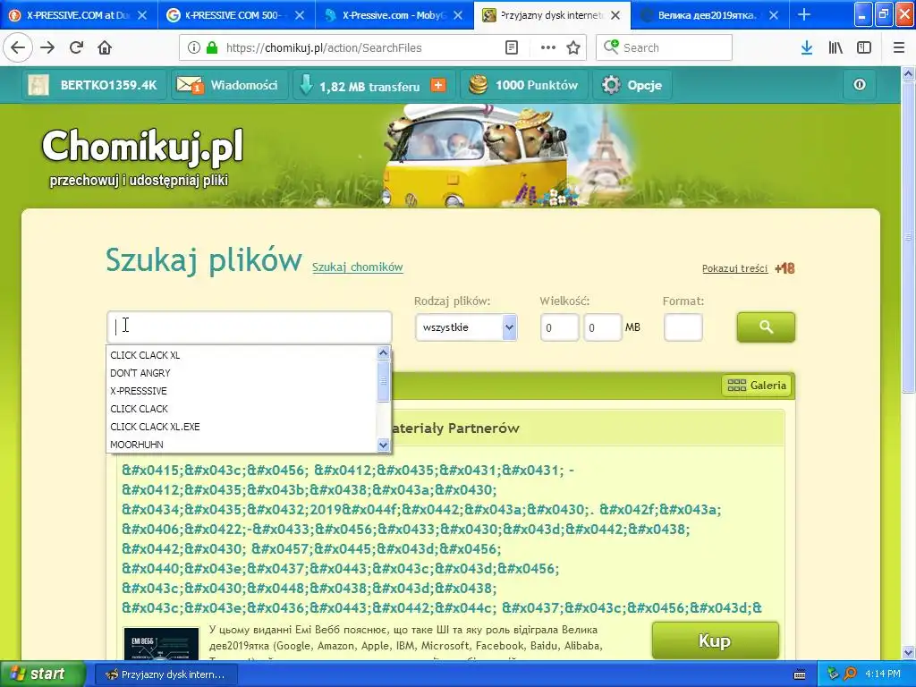Open page actions three-dots menu
Viewport: 916px width, 687px height.
[548, 48]
